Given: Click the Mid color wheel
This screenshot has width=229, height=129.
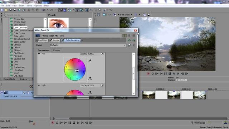Looking at the screenshot, I should coord(75,70).
